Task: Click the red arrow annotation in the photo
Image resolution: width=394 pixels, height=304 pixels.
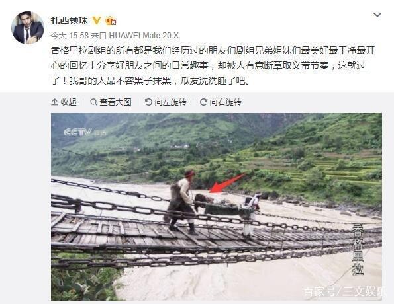Action: 227,183
